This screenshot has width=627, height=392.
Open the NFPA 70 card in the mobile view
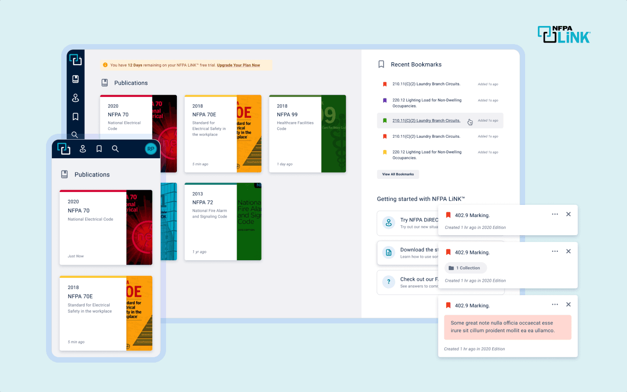click(106, 227)
